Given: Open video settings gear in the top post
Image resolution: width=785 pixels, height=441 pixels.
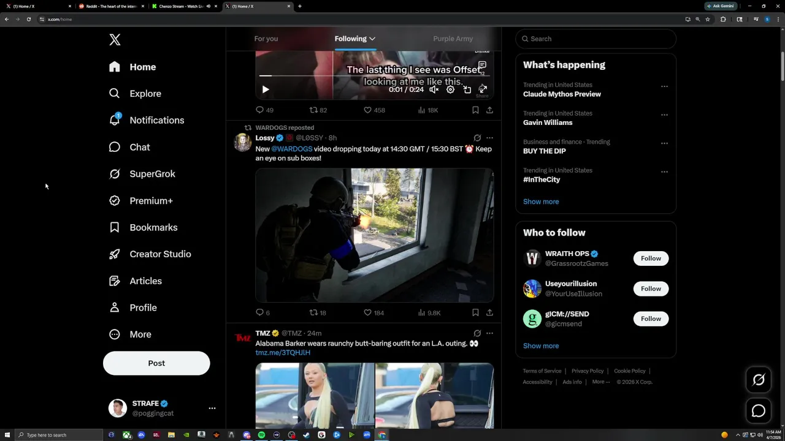Looking at the screenshot, I should pos(450,89).
